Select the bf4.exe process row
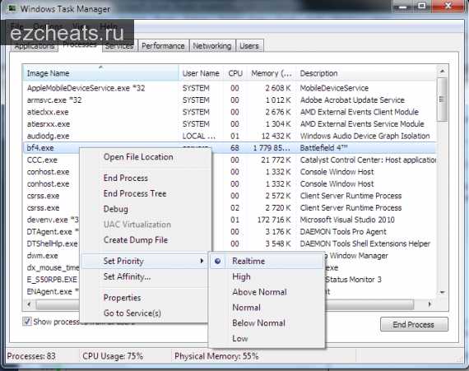The height and width of the screenshot is (371, 469). click(x=229, y=148)
